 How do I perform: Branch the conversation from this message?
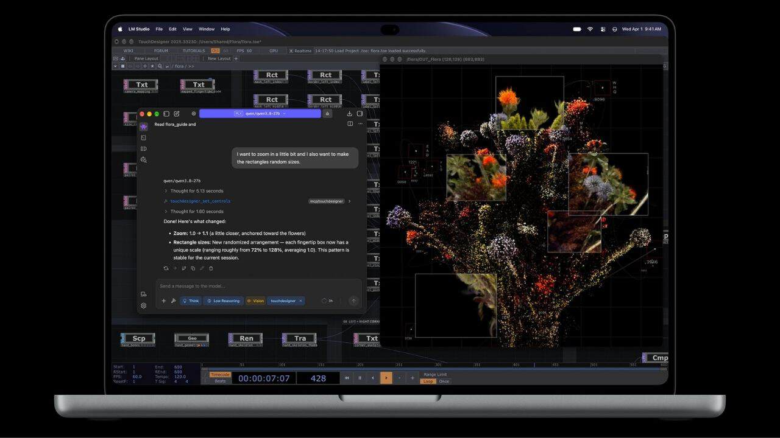(183, 268)
